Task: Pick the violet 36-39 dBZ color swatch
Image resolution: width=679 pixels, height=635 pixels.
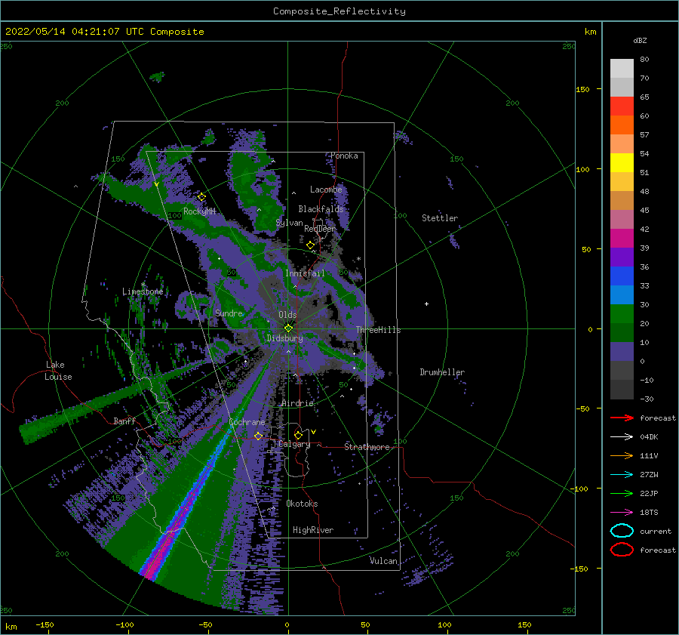Action: (622, 257)
